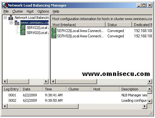Click log pane vertical scrollbar thumb
The height and width of the screenshot is (118, 155).
coord(150,93)
